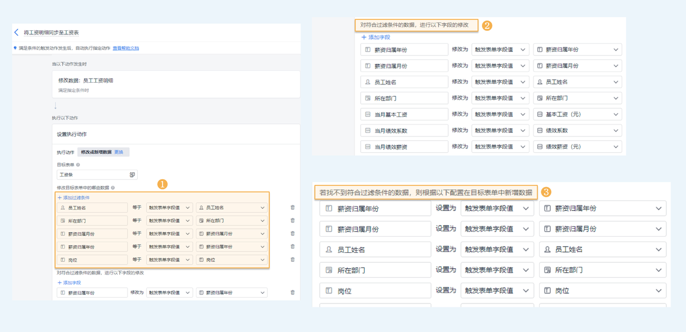The height and width of the screenshot is (332, 686).
Task: Click the 工资条 target form input
Action: point(93,175)
